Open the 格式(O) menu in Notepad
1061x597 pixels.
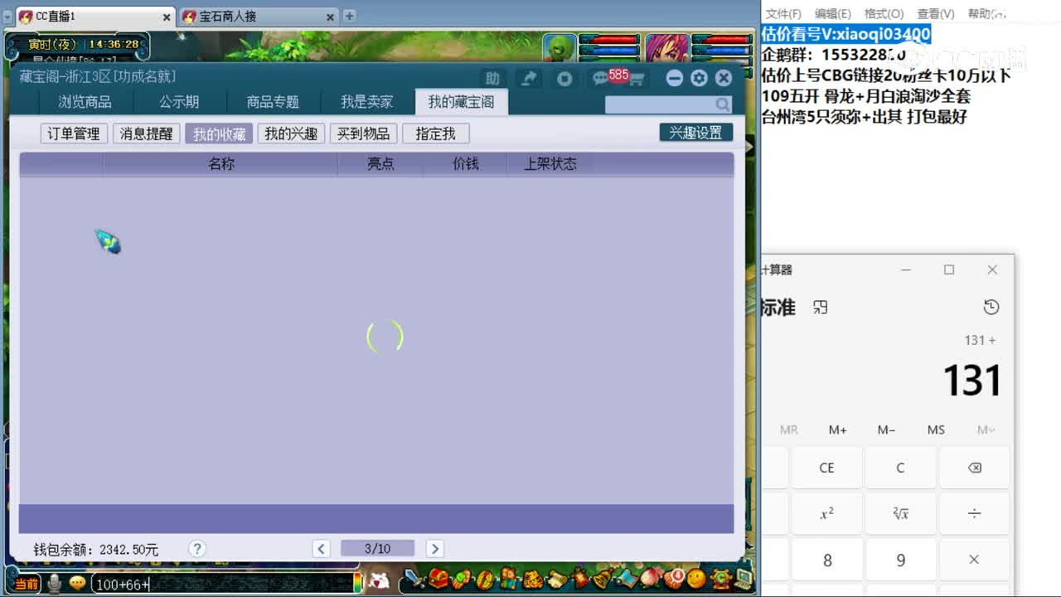tap(884, 13)
